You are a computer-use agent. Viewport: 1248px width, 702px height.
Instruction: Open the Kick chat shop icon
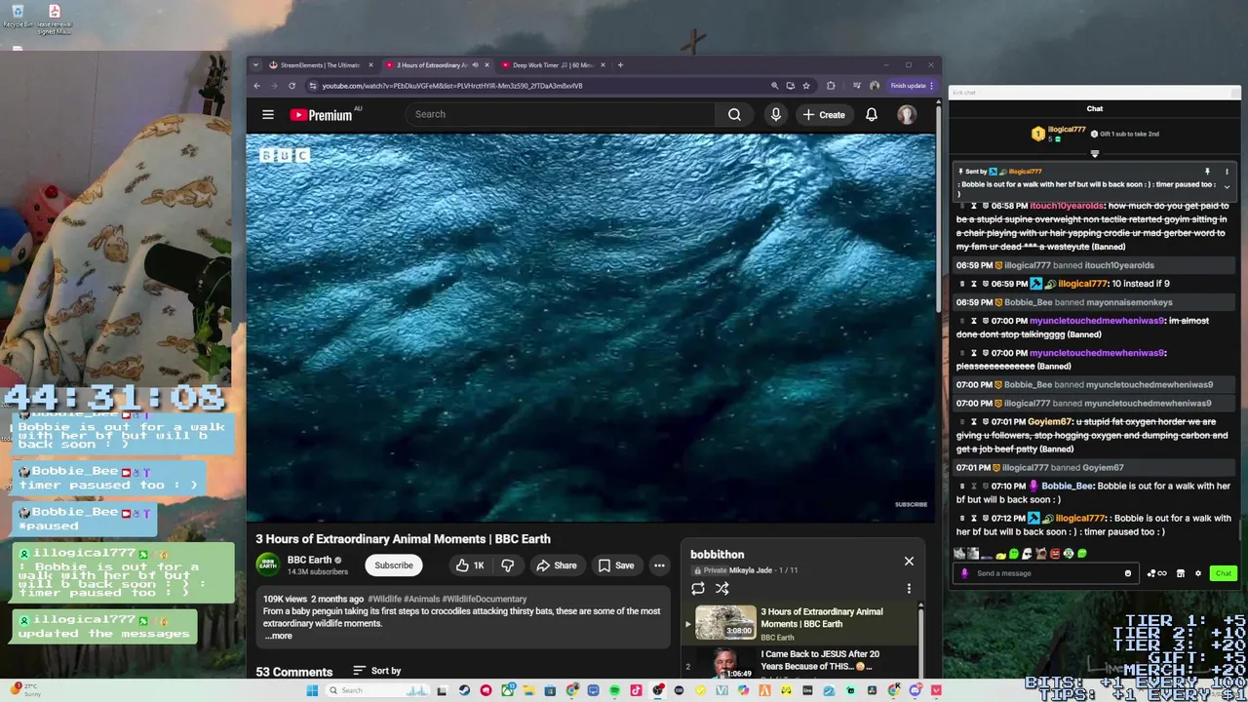coord(1181,573)
